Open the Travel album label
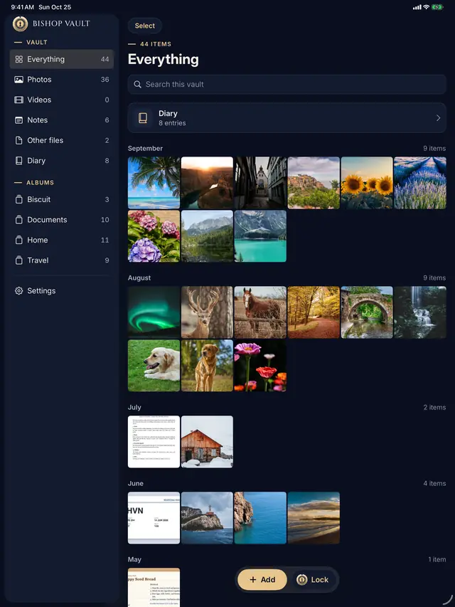 pos(38,260)
